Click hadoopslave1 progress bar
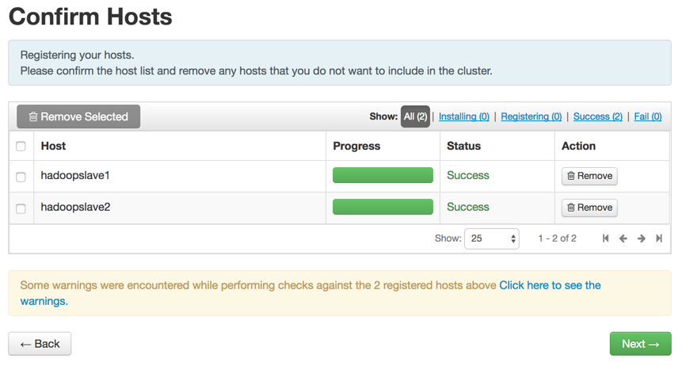Screen dimensions: 686x366 pyautogui.click(x=383, y=176)
